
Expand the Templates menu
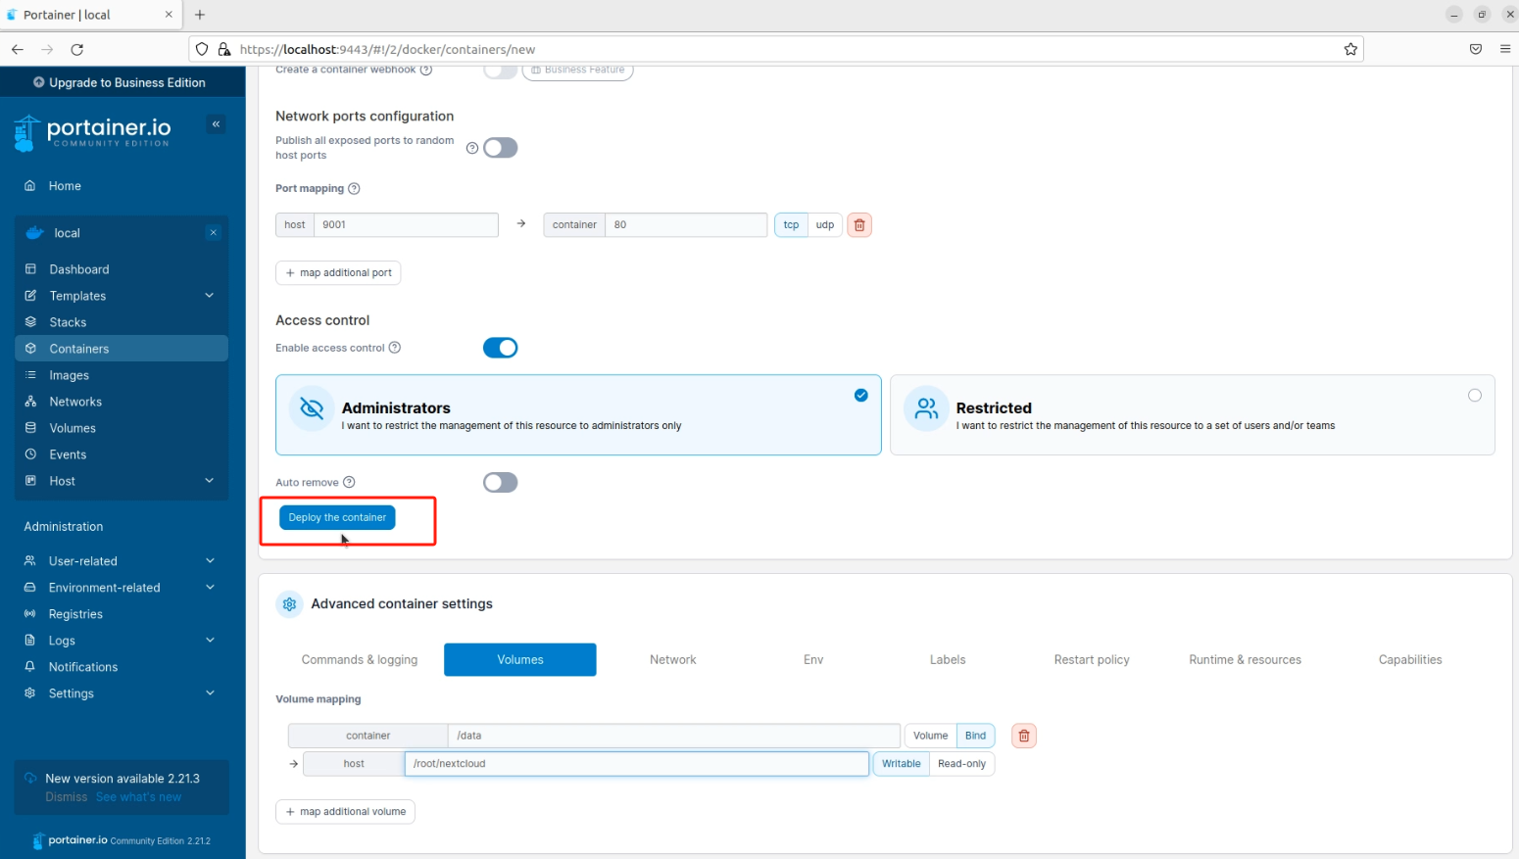pyautogui.click(x=122, y=296)
